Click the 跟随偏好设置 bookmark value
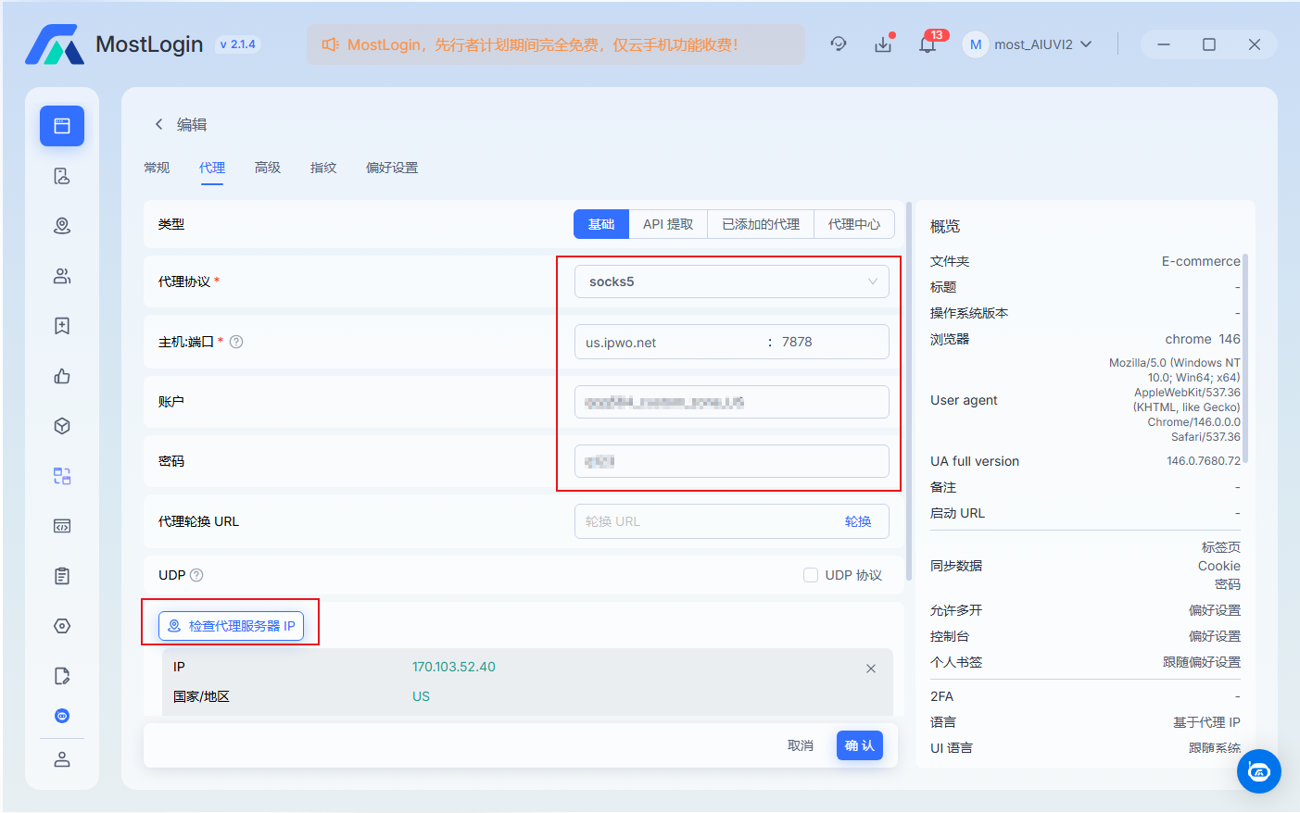 click(1202, 662)
